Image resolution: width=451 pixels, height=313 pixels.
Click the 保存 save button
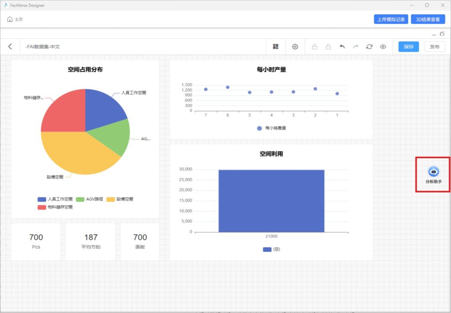pos(408,47)
